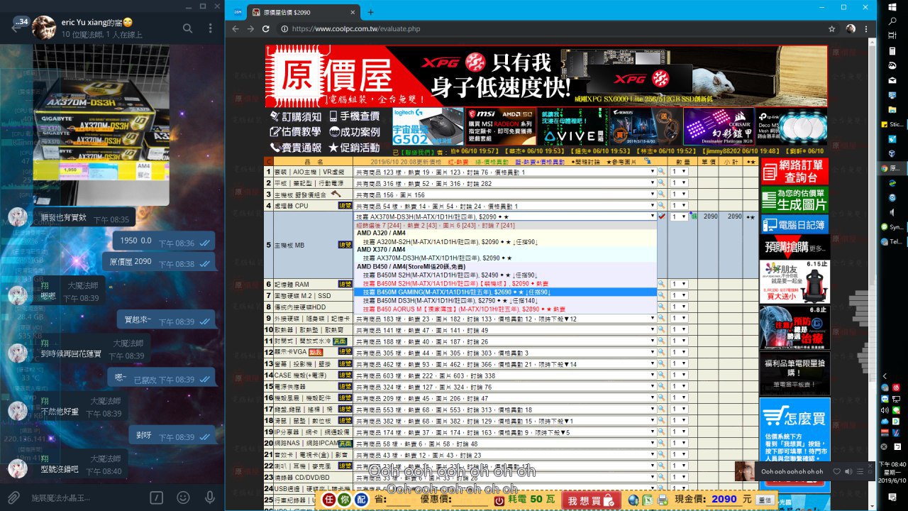Search in the Telegram chat

point(188,28)
